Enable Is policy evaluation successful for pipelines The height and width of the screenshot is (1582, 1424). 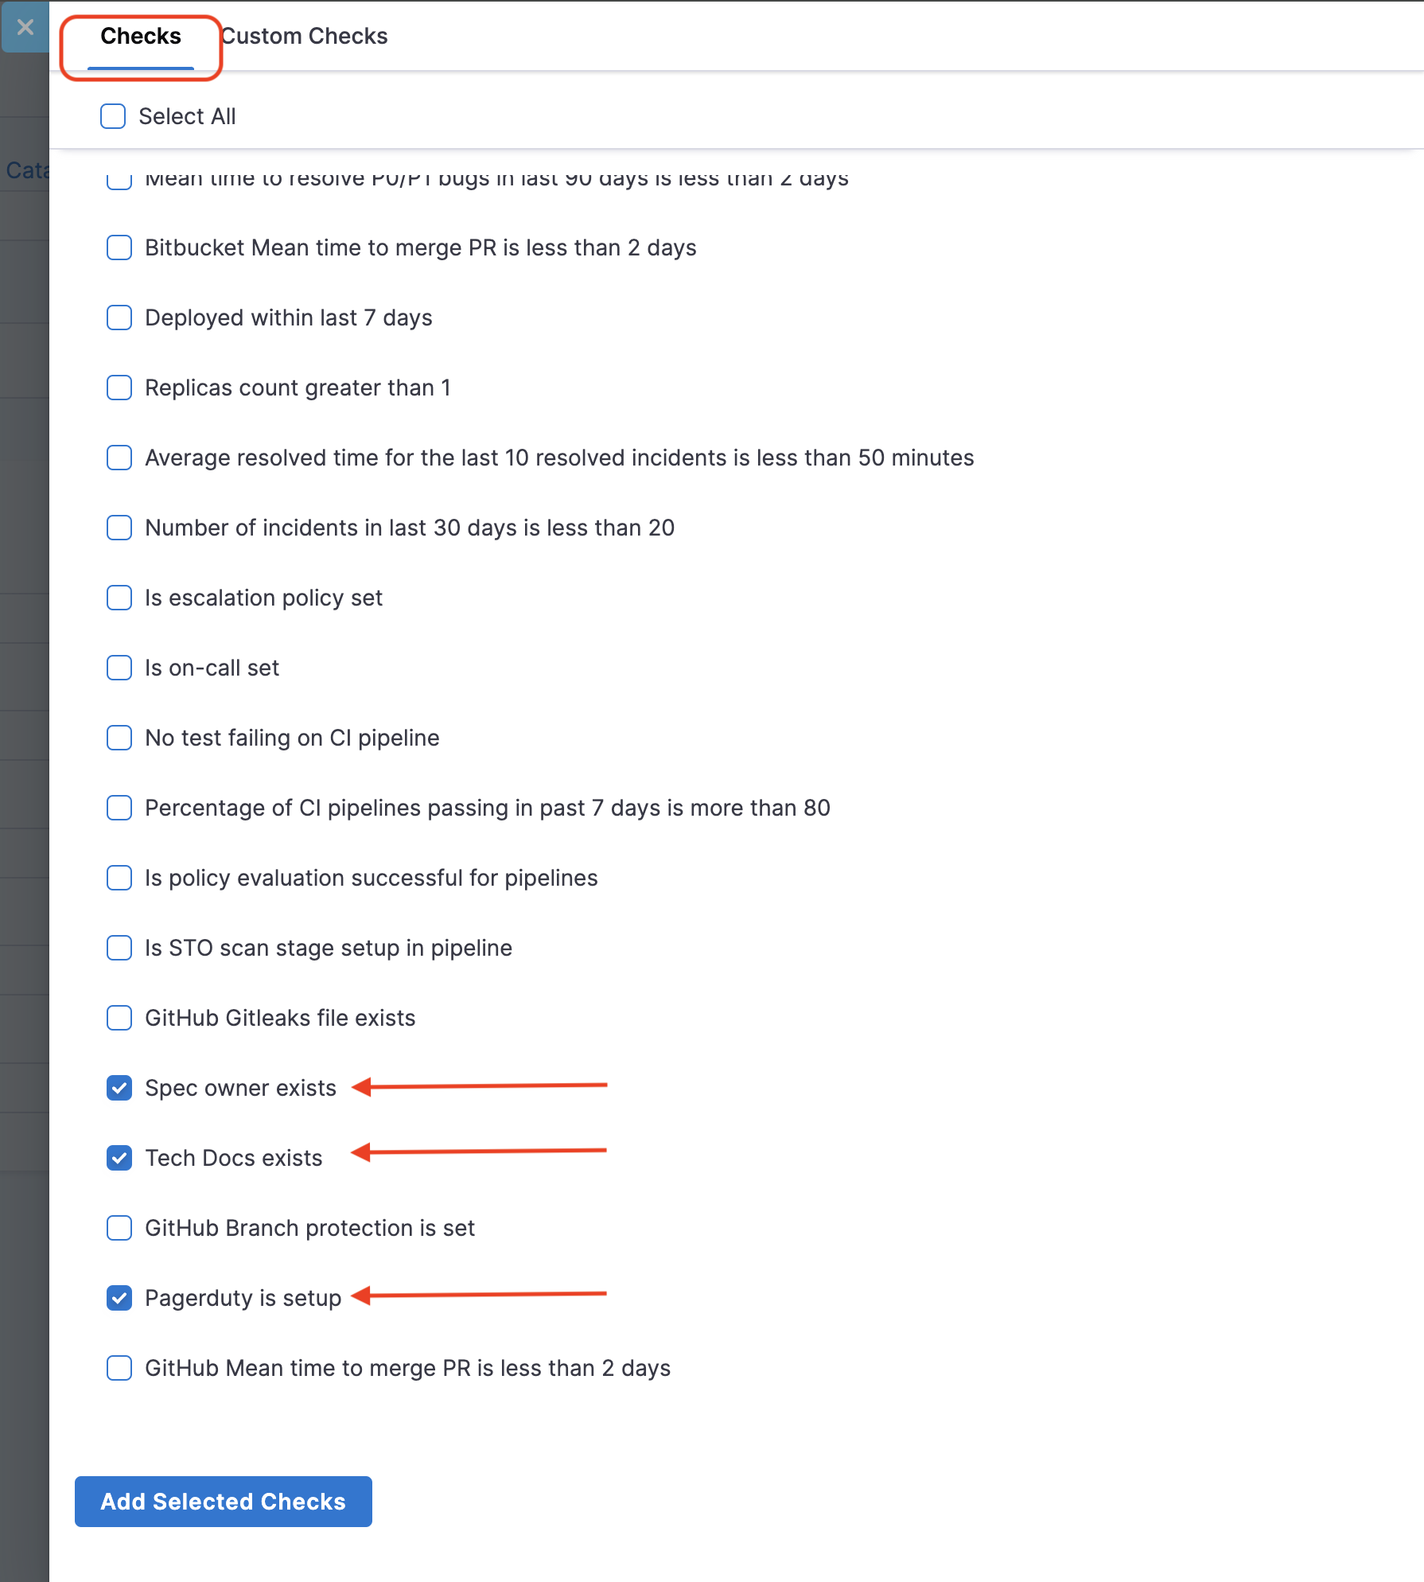coord(119,878)
